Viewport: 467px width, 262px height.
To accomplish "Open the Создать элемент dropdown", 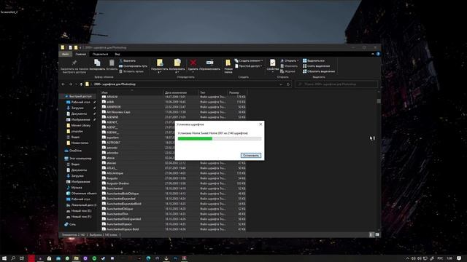I will pos(249,60).
